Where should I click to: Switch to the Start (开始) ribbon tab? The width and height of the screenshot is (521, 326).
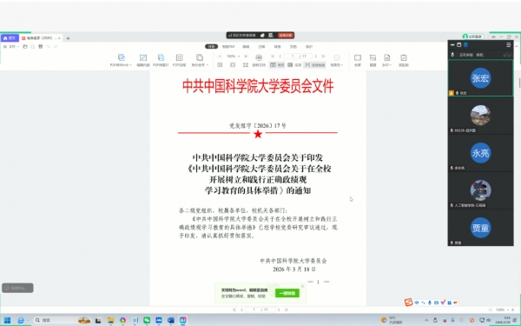(x=211, y=47)
